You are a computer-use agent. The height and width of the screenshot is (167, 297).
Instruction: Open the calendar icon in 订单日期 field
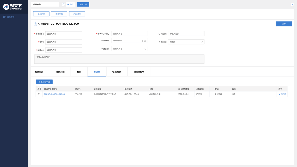point(145,41)
